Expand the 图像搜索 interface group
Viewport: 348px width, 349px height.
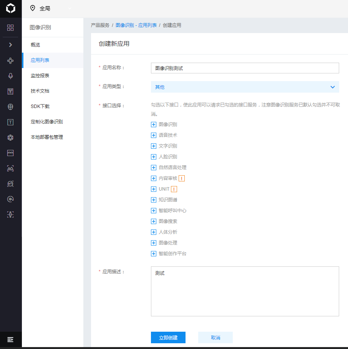tap(153, 221)
